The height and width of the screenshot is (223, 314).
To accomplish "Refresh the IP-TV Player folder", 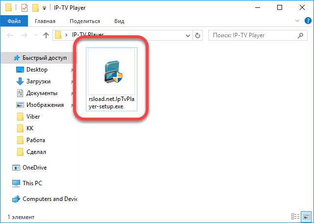I will (x=197, y=36).
